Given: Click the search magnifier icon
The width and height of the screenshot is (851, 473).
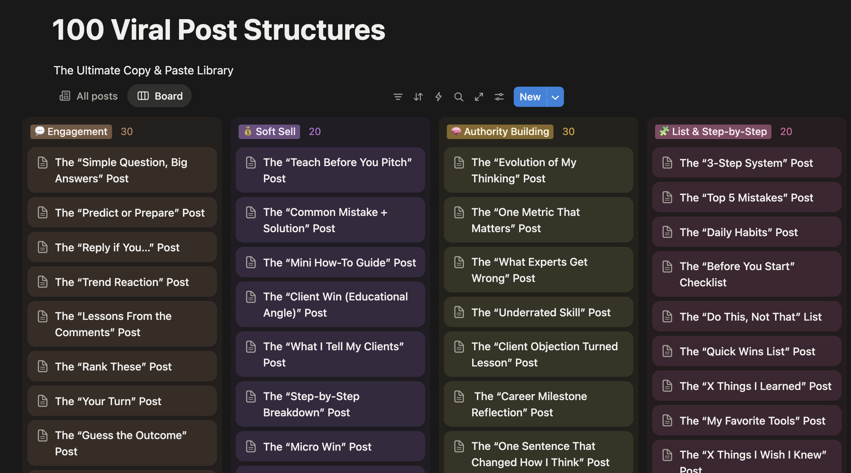Looking at the screenshot, I should (458, 97).
